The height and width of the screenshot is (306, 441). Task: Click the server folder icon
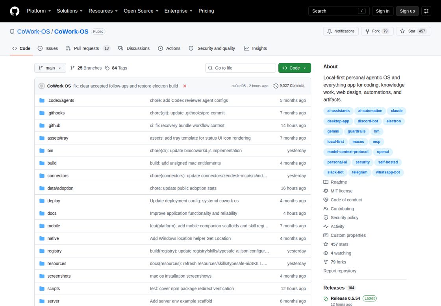point(42,301)
